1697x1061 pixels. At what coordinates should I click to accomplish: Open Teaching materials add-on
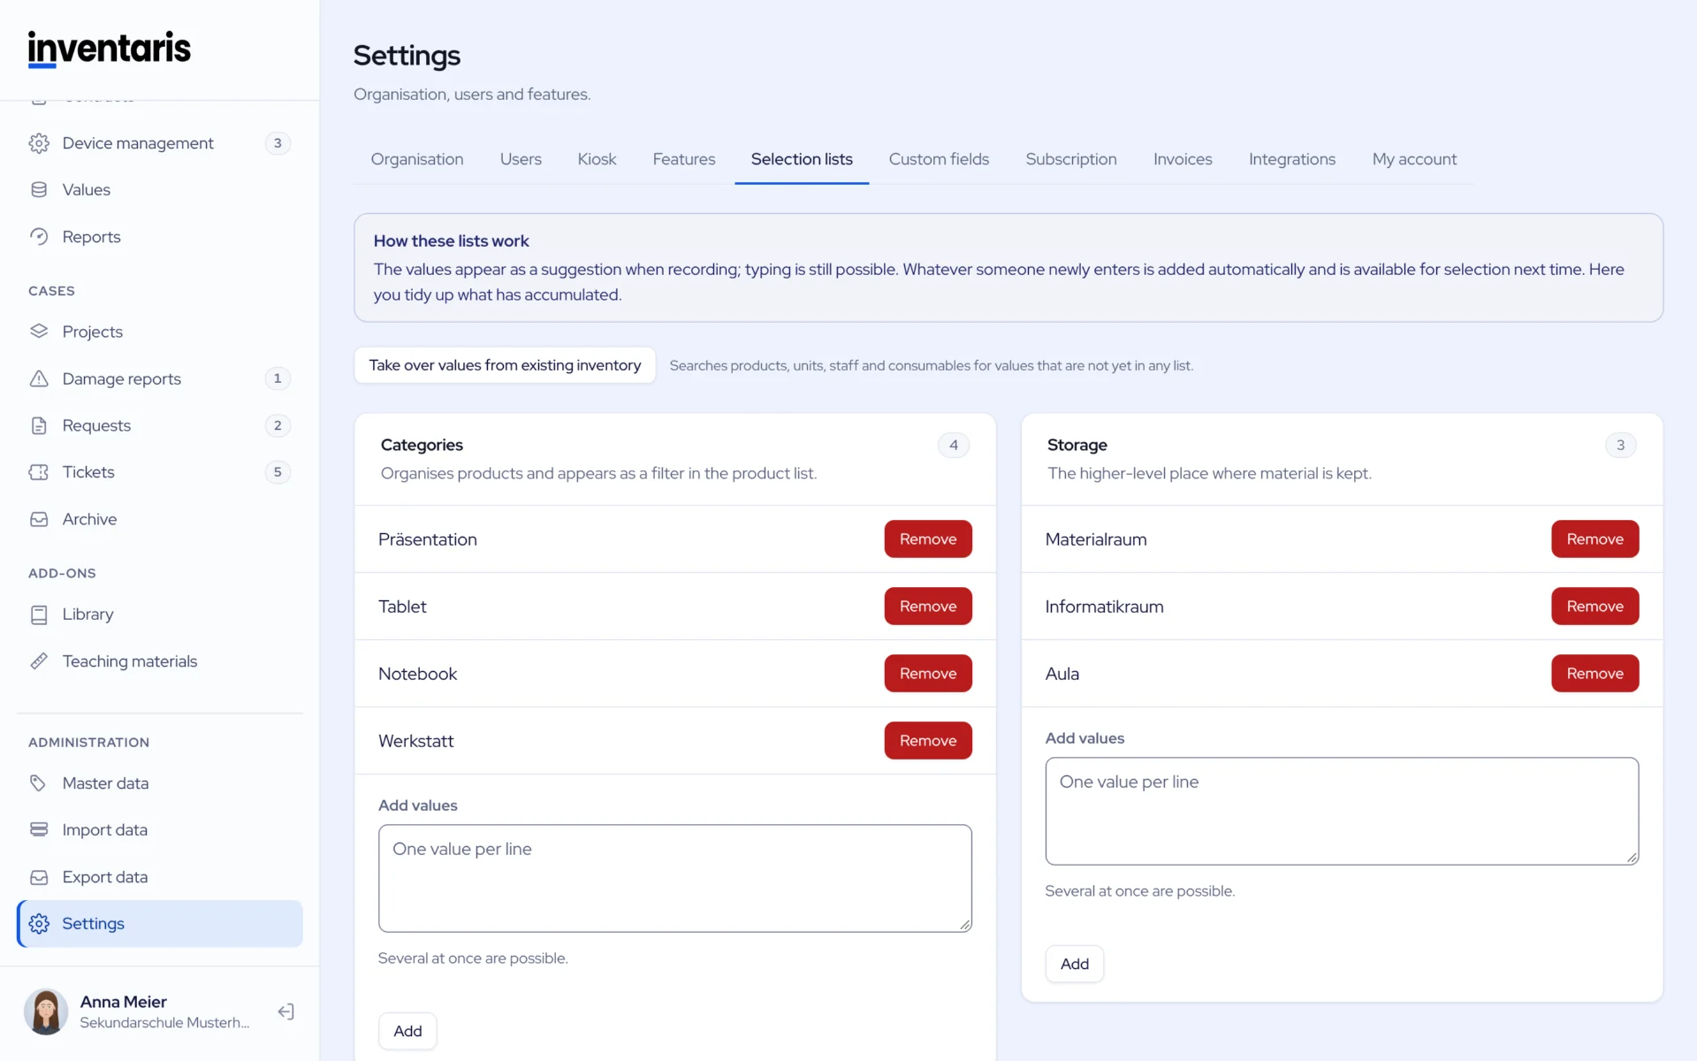coord(160,661)
